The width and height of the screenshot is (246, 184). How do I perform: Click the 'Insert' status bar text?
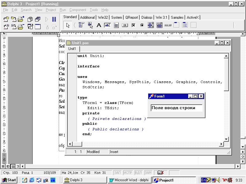[x=114, y=152]
